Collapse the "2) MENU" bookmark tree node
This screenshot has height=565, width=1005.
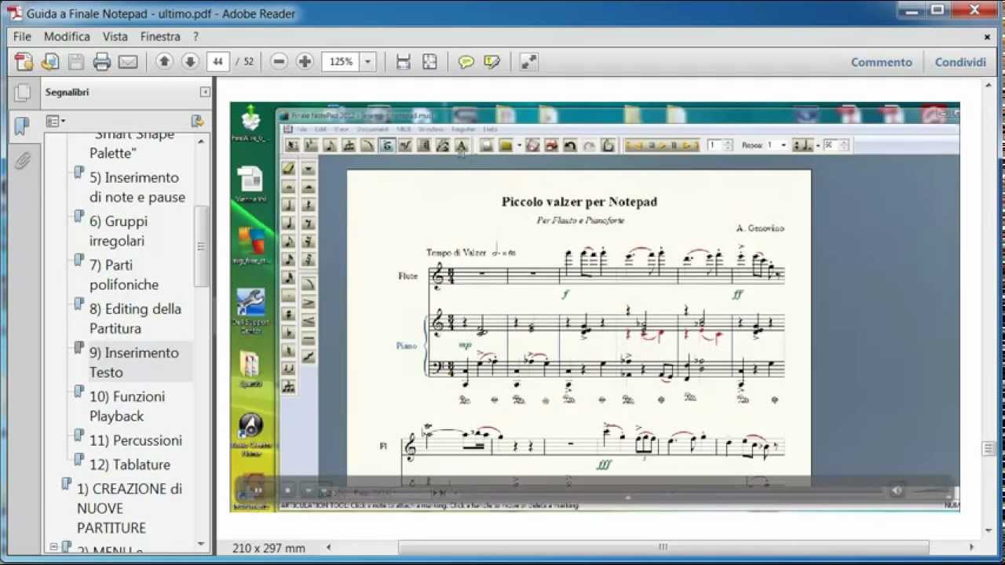point(53,547)
